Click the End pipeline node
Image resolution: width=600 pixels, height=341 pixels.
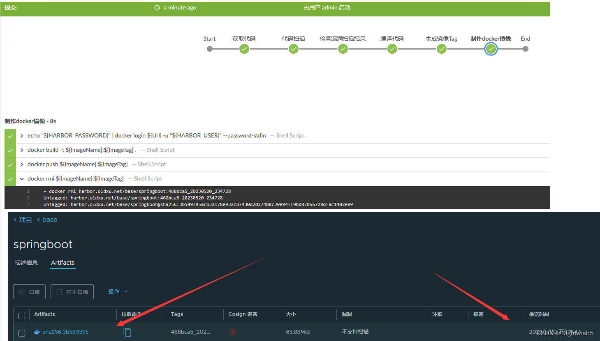[526, 49]
